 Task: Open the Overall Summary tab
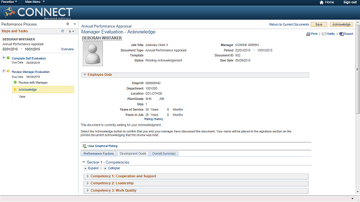164,154
